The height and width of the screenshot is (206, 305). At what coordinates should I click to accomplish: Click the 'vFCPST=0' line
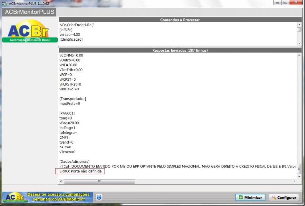click(67, 79)
